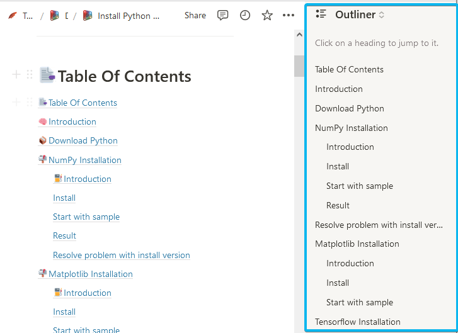Open page updates clock icon

pyautogui.click(x=245, y=16)
